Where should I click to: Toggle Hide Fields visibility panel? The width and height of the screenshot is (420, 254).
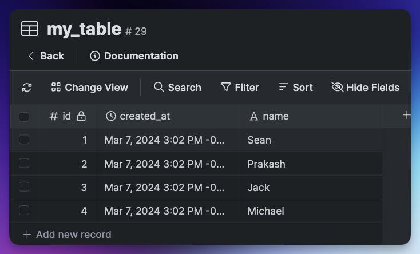tap(366, 88)
